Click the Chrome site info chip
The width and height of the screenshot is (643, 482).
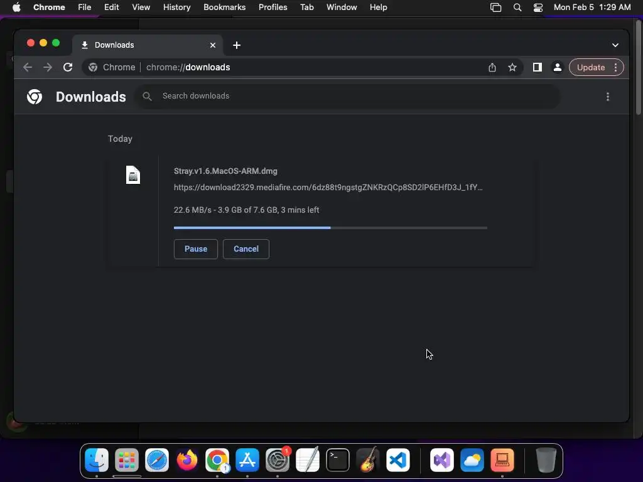click(112, 67)
